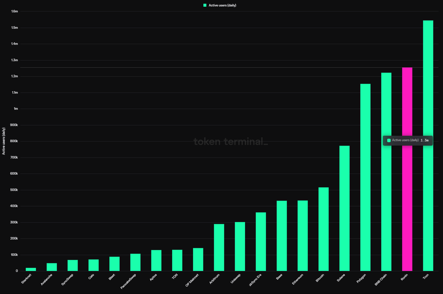
Task: Click the 500k y-axis tick label
Action: pyautogui.click(x=14, y=190)
